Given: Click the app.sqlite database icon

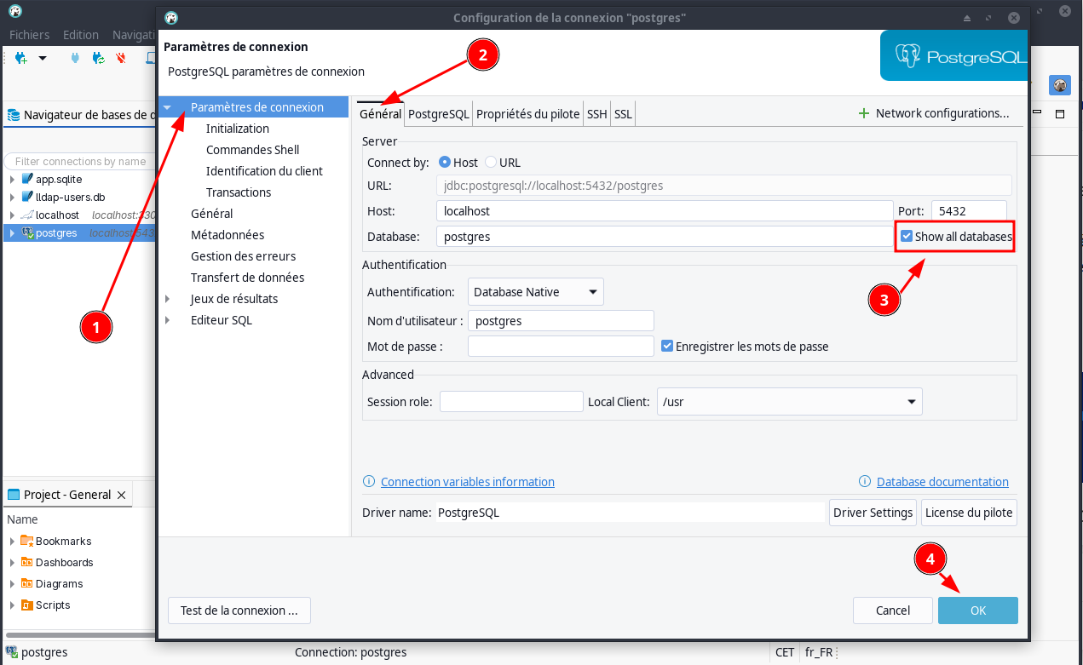Looking at the screenshot, I should pos(27,180).
